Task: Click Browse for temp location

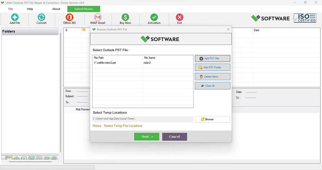Action: (x=213, y=119)
